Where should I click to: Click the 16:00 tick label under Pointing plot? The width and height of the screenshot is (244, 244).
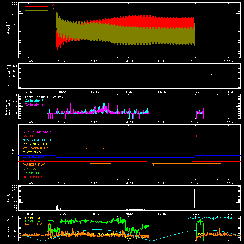(62, 61)
